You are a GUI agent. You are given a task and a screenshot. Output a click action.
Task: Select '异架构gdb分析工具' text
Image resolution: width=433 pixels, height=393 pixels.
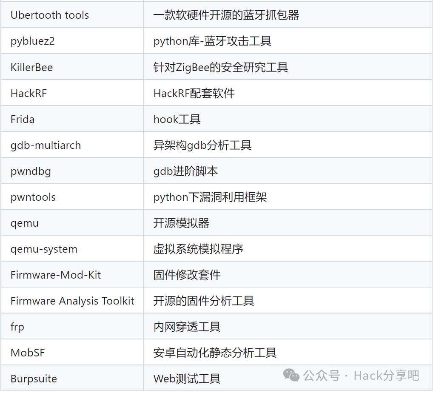pos(202,145)
